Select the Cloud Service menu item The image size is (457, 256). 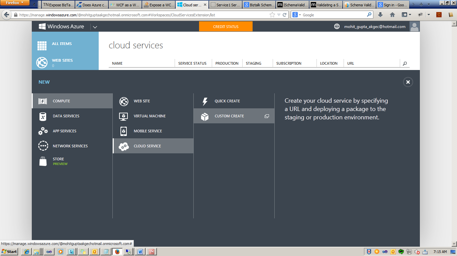tap(153, 146)
